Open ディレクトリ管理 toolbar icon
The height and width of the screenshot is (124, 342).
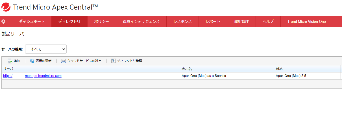114,61
